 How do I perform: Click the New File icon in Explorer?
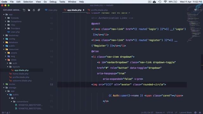(x=24, y=10)
